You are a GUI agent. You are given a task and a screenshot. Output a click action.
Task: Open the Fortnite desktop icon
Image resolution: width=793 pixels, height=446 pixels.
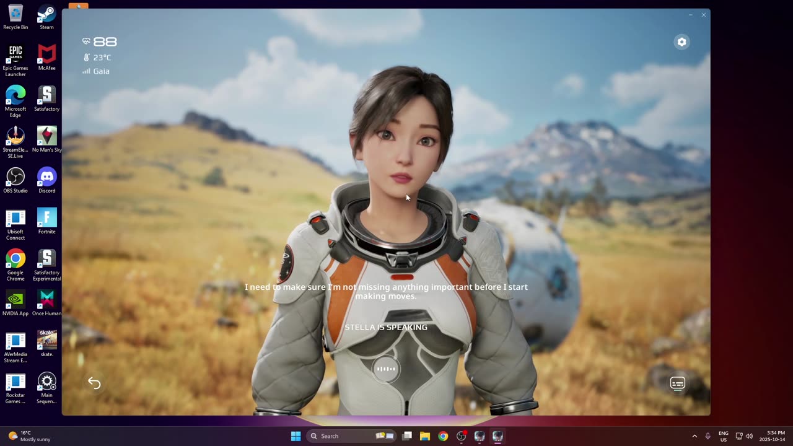pos(46,221)
